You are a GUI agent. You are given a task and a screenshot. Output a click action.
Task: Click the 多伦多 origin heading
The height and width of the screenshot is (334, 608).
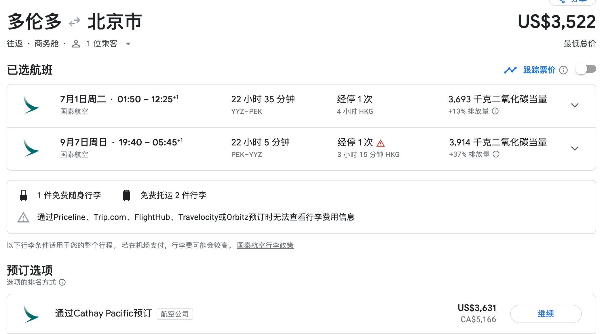pyautogui.click(x=35, y=22)
